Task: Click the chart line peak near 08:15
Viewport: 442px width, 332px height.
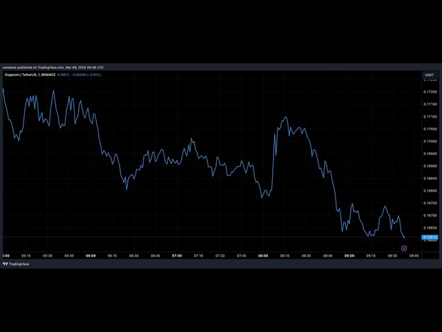Action: 284,118
